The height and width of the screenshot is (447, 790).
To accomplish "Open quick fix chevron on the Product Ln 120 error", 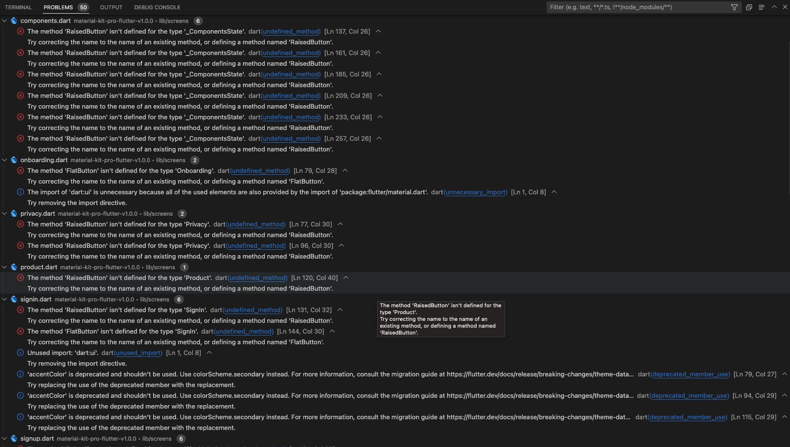I will click(346, 278).
